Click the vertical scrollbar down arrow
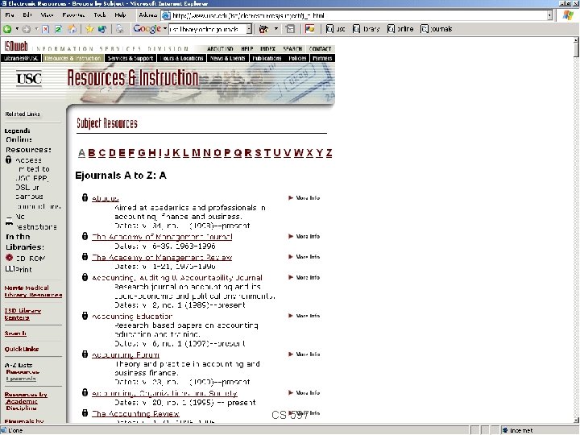The height and width of the screenshot is (435, 580). 576,420
